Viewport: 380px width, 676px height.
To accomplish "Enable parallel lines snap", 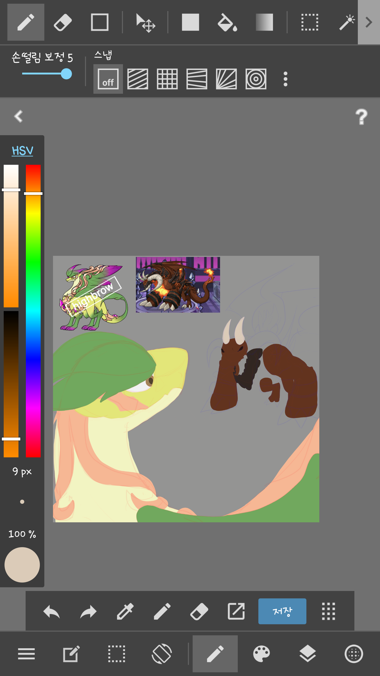I will (x=138, y=79).
